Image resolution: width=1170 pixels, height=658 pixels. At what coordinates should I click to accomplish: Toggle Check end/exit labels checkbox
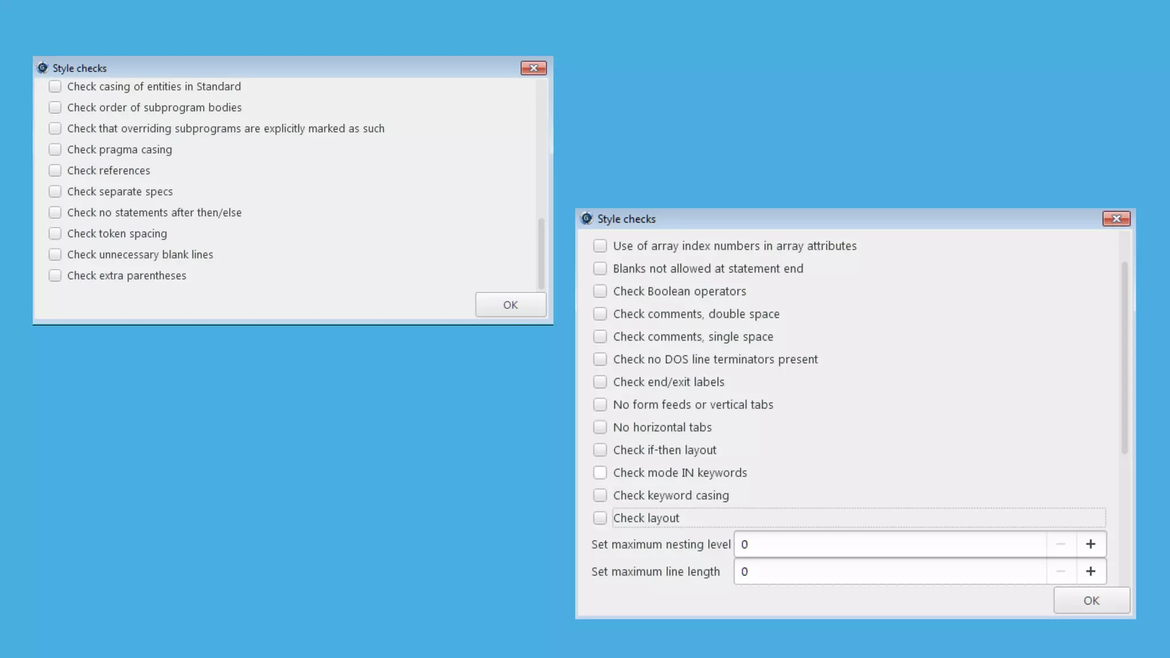point(600,382)
